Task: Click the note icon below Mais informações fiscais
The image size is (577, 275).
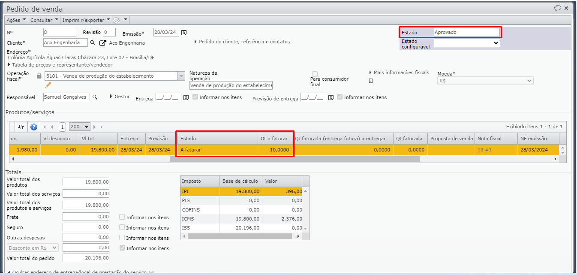Action: tap(371, 81)
